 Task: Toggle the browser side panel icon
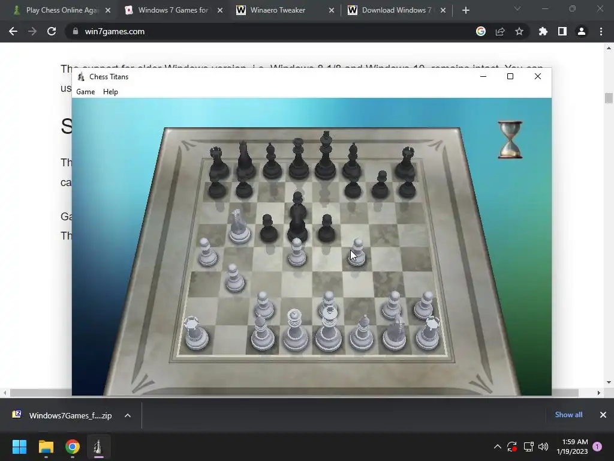click(562, 31)
